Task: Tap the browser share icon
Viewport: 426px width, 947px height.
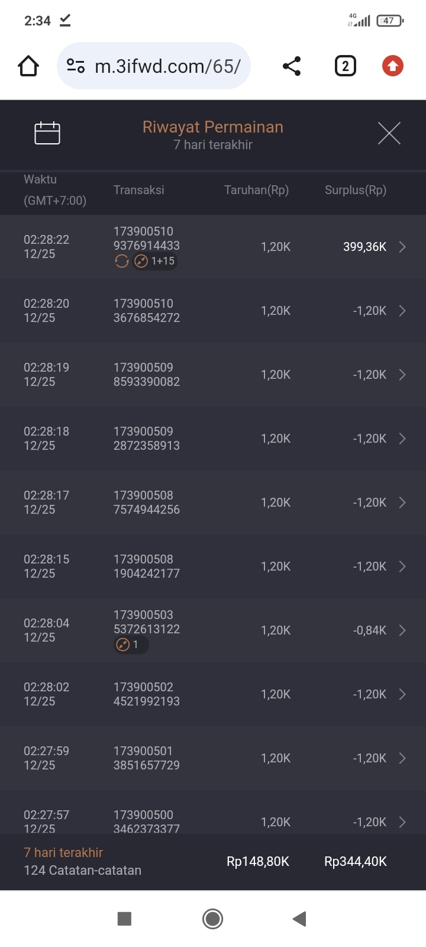Action: click(292, 66)
